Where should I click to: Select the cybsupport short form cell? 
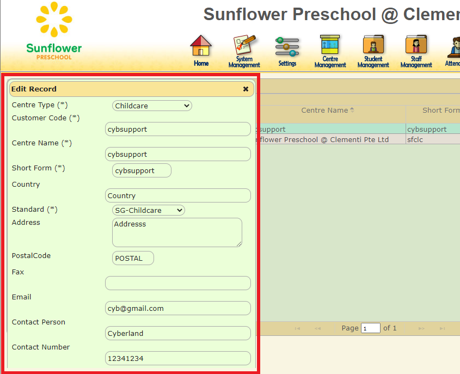[x=433, y=129]
